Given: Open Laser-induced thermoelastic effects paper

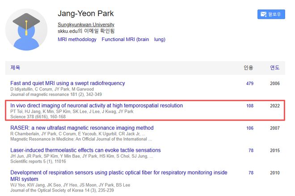Looking at the screenshot, I should pyautogui.click(x=85, y=150).
